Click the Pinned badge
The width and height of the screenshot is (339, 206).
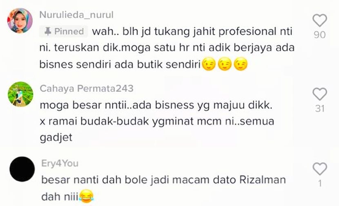[64, 31]
